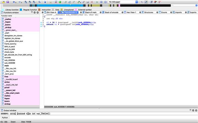Screen dimensions: 198x123
Task: Switch to the IDA View-A tab
Action: [x=50, y=12]
